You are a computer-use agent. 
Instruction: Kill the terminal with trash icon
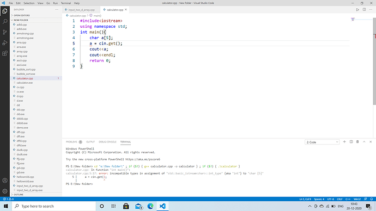(357, 142)
